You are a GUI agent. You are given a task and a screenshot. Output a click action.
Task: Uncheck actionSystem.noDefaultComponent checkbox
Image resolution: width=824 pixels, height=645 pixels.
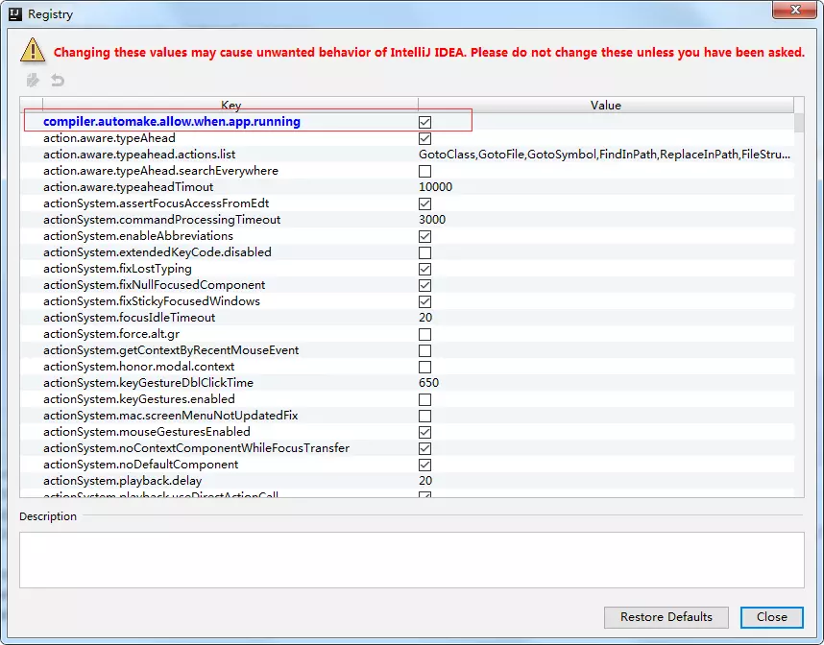click(x=424, y=465)
